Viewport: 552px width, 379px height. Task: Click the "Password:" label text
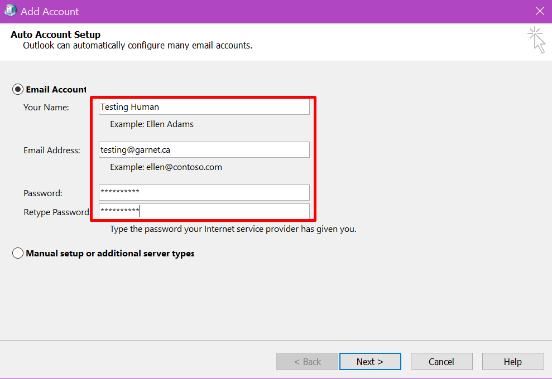[x=43, y=193]
